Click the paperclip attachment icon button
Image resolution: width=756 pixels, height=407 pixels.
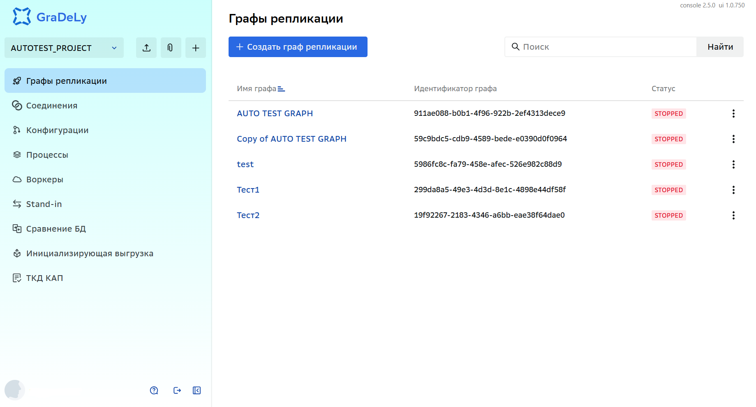[171, 48]
